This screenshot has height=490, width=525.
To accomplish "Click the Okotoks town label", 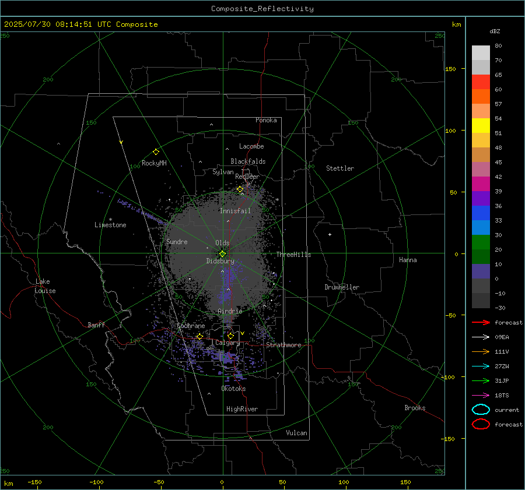I will pos(233,389).
